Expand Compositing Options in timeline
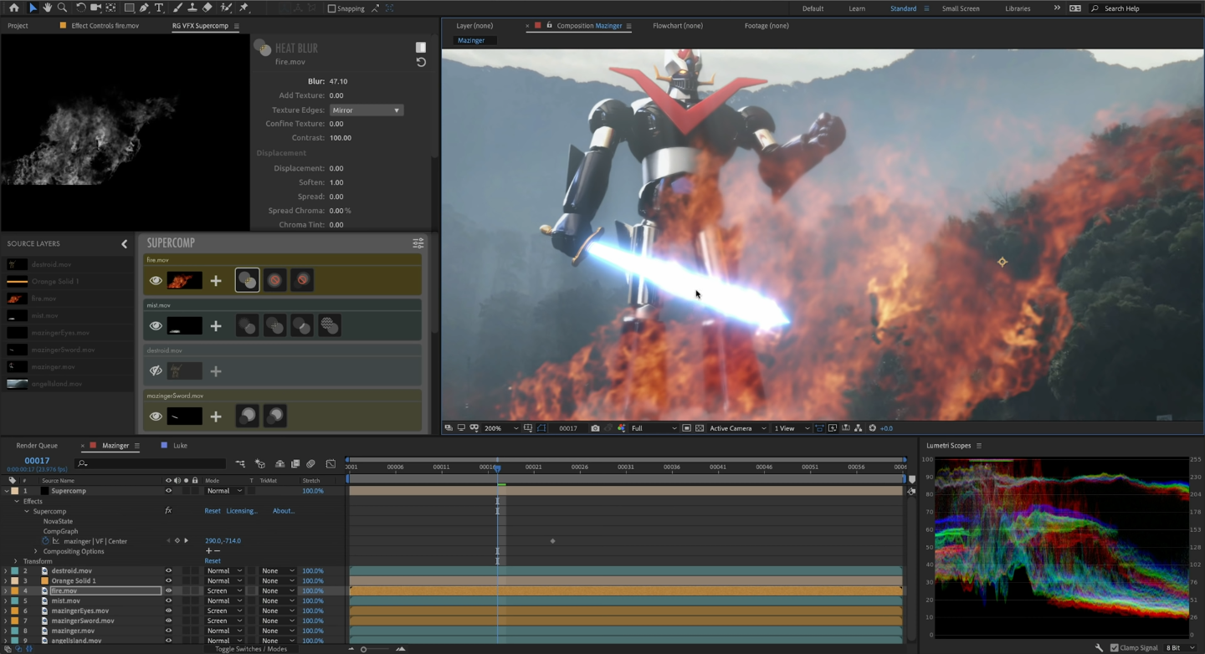The height and width of the screenshot is (654, 1205). click(36, 551)
